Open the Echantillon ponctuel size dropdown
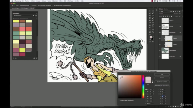 coord(25,6)
